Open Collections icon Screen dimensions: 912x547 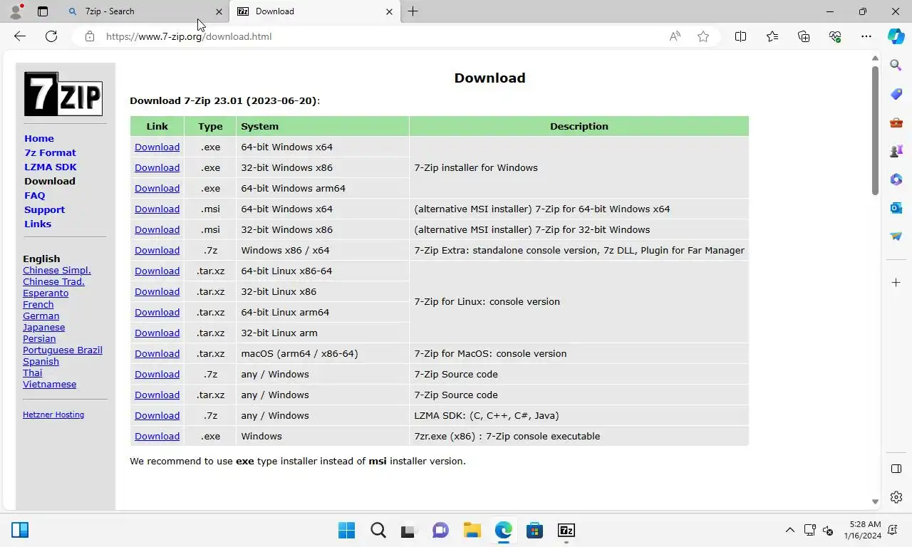click(804, 36)
